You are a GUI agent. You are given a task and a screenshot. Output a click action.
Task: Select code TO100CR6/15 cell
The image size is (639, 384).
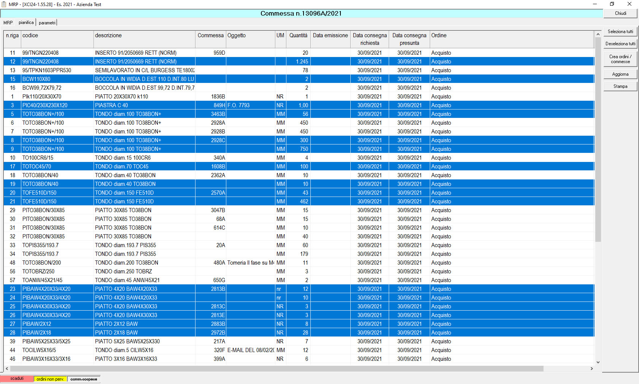[x=57, y=158]
